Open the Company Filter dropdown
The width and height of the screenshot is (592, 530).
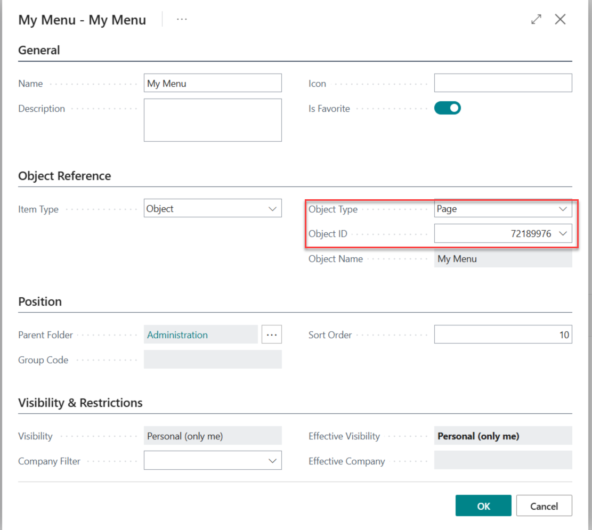(x=213, y=461)
